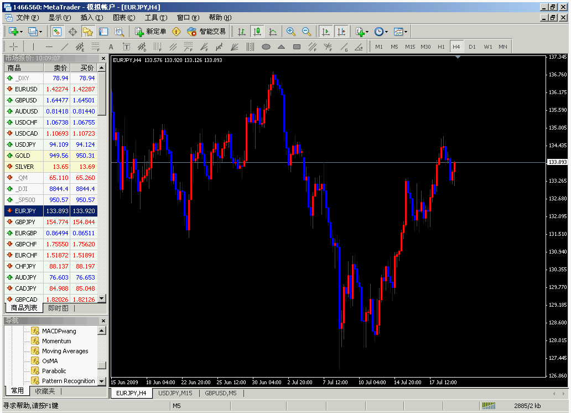Switch chart to candlestick mode
The height and width of the screenshot is (413, 571).
click(257, 32)
